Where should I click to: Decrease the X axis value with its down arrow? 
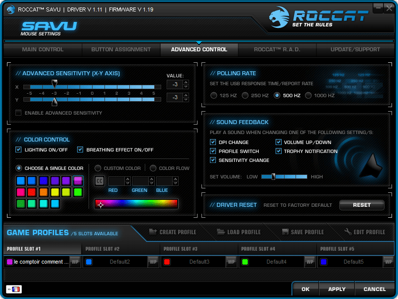[x=186, y=86]
